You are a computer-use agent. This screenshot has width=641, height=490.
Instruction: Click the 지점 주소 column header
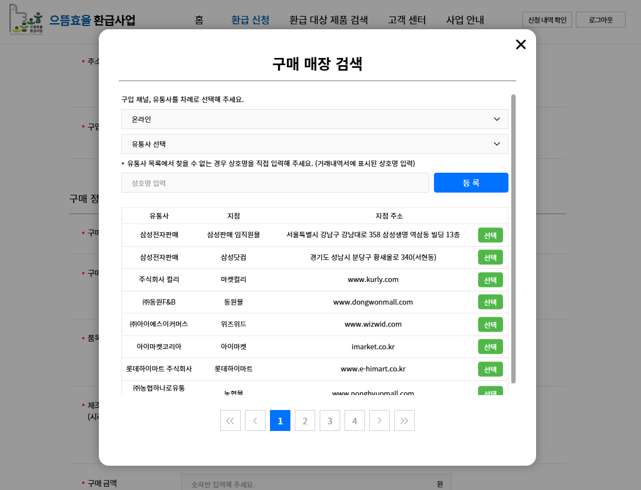[389, 216]
